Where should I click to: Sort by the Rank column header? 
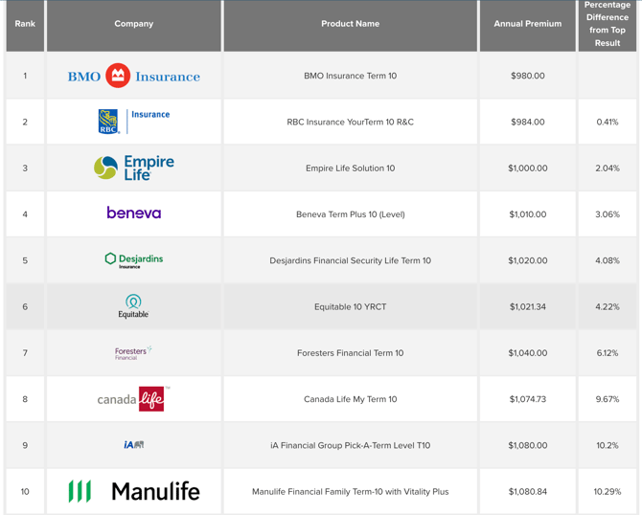[x=25, y=24]
